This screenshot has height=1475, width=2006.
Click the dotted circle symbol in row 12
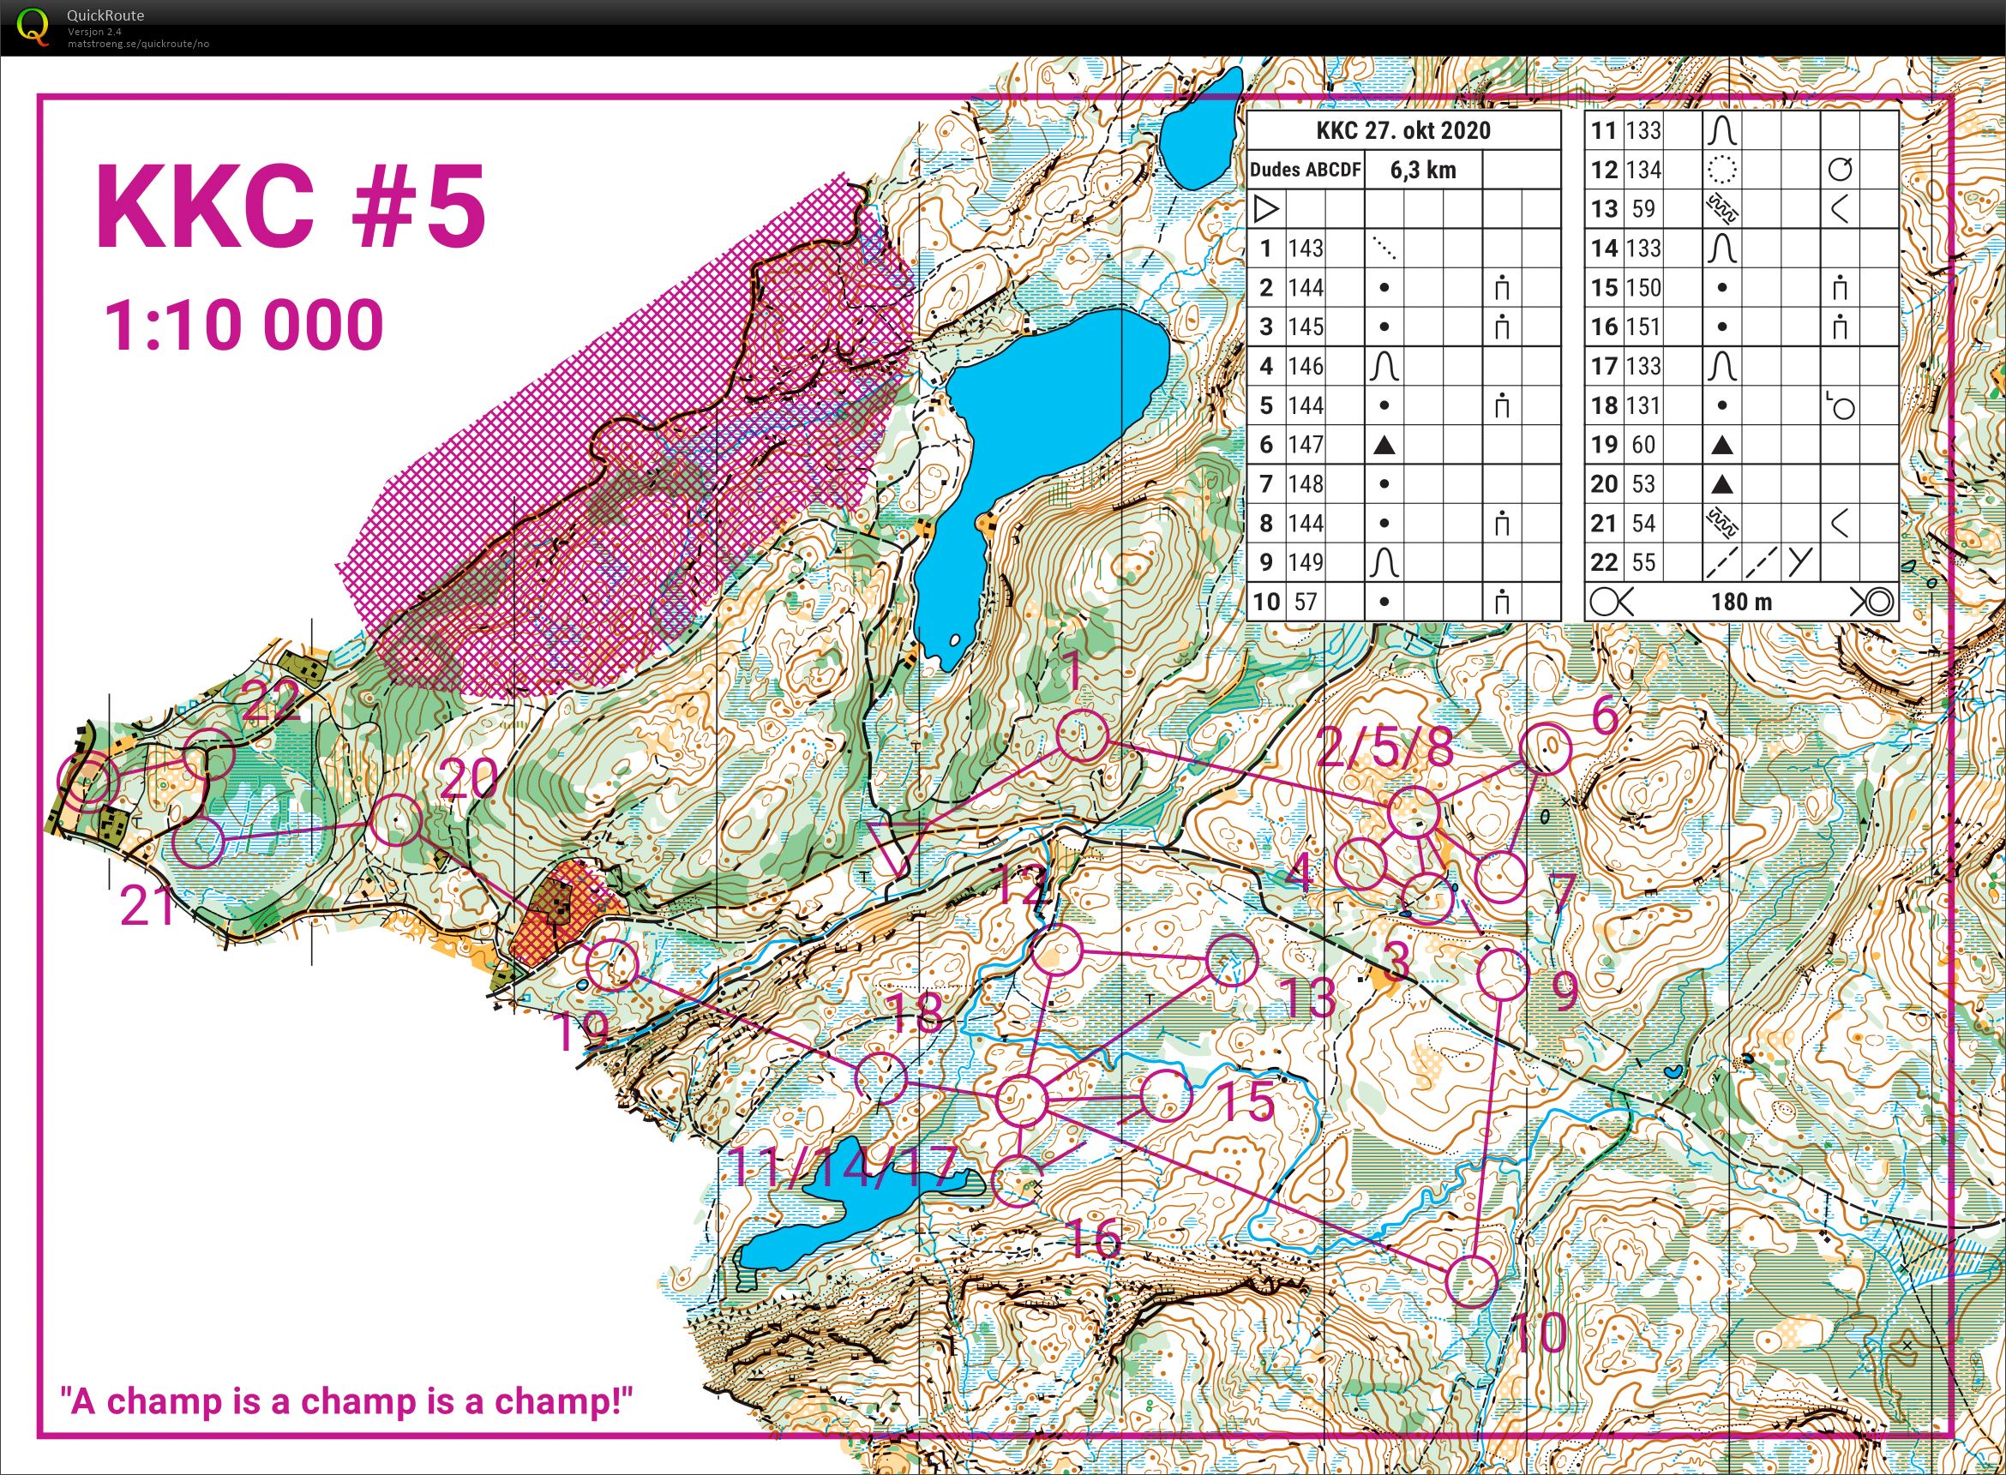(1721, 170)
